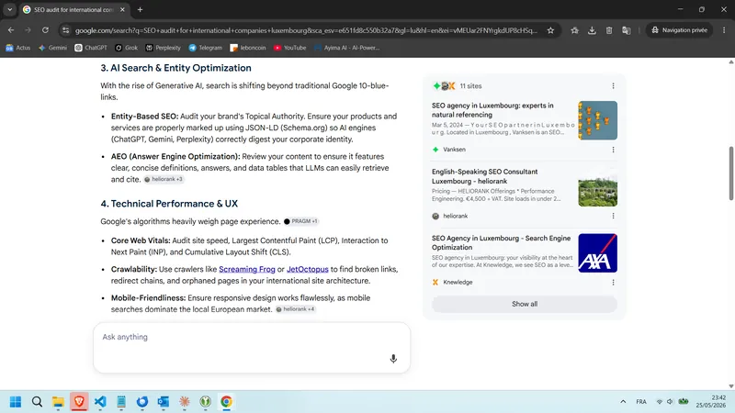The height and width of the screenshot is (413, 735).
Task: Open options for the heliorank result
Action: point(613,216)
